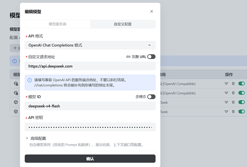Click the custom cube icon in second table row
Image resolution: width=247 pixels, height=167 pixels.
(x=16, y=93)
